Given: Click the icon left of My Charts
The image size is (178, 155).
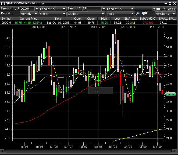Looking at the screenshot, I should pos(145,13).
